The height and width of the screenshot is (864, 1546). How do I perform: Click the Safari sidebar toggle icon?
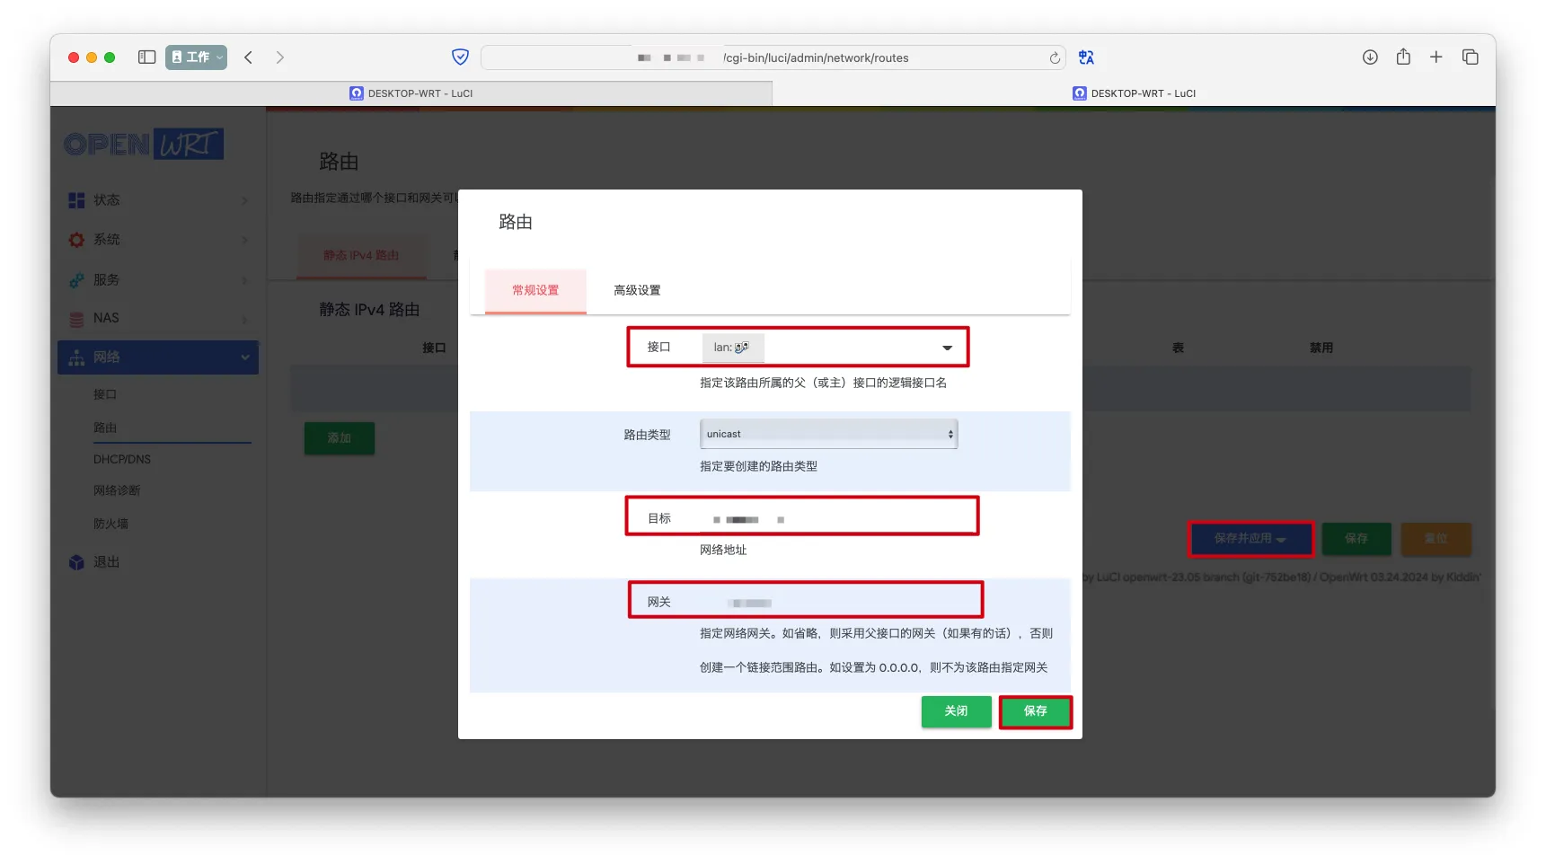pyautogui.click(x=146, y=57)
